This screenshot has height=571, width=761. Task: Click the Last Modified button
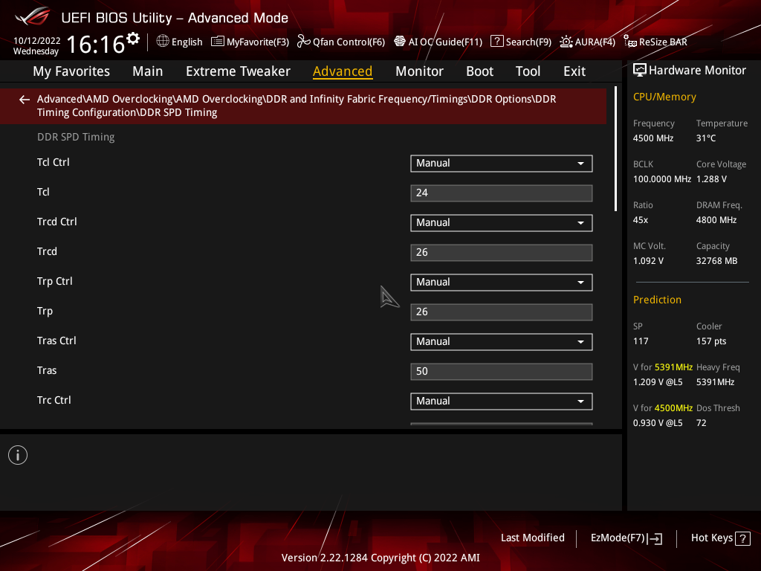tap(532, 538)
